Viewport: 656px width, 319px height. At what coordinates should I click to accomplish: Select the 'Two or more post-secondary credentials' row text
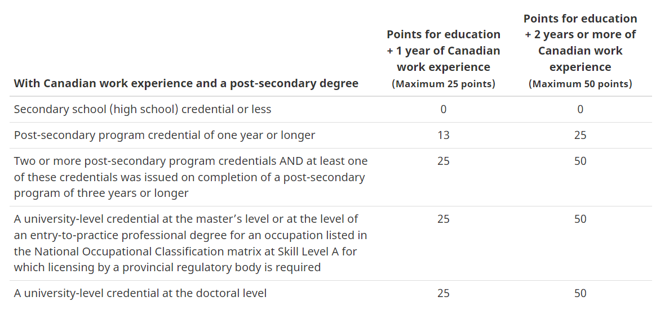pyautogui.click(x=190, y=177)
